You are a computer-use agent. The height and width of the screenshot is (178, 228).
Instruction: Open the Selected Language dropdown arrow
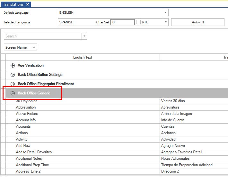[x=165, y=22]
